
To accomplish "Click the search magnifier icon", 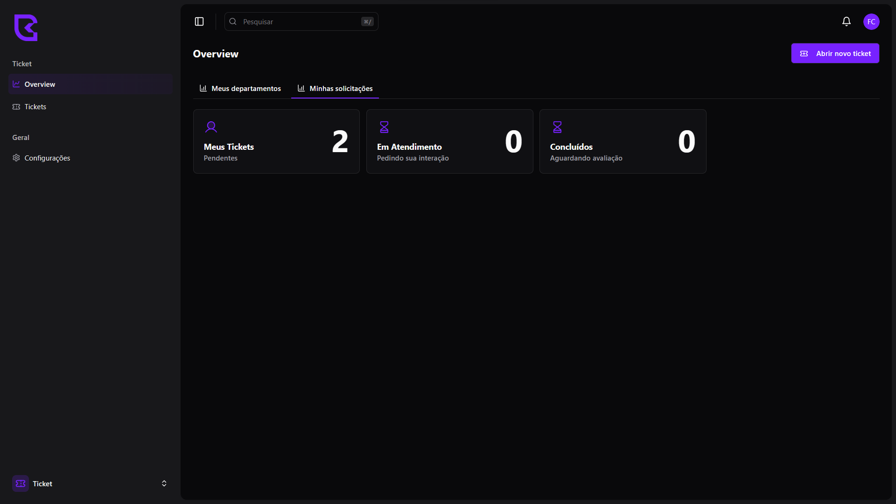I will coord(233,21).
